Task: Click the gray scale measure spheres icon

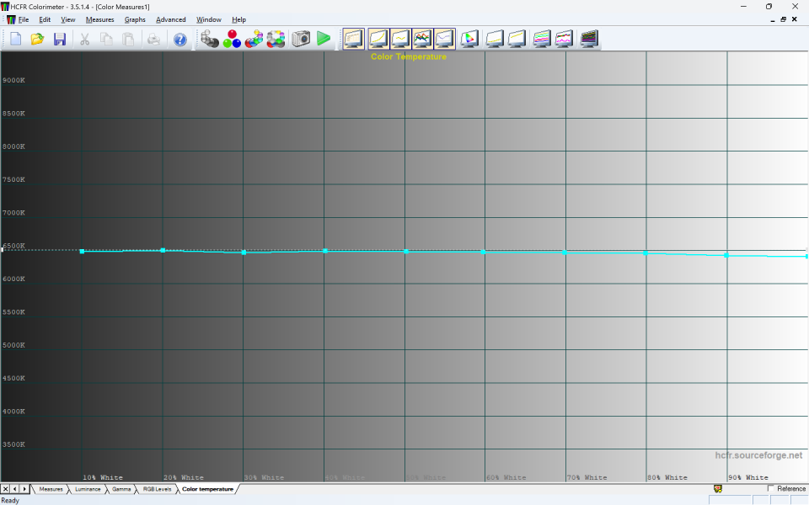Action: (x=210, y=39)
